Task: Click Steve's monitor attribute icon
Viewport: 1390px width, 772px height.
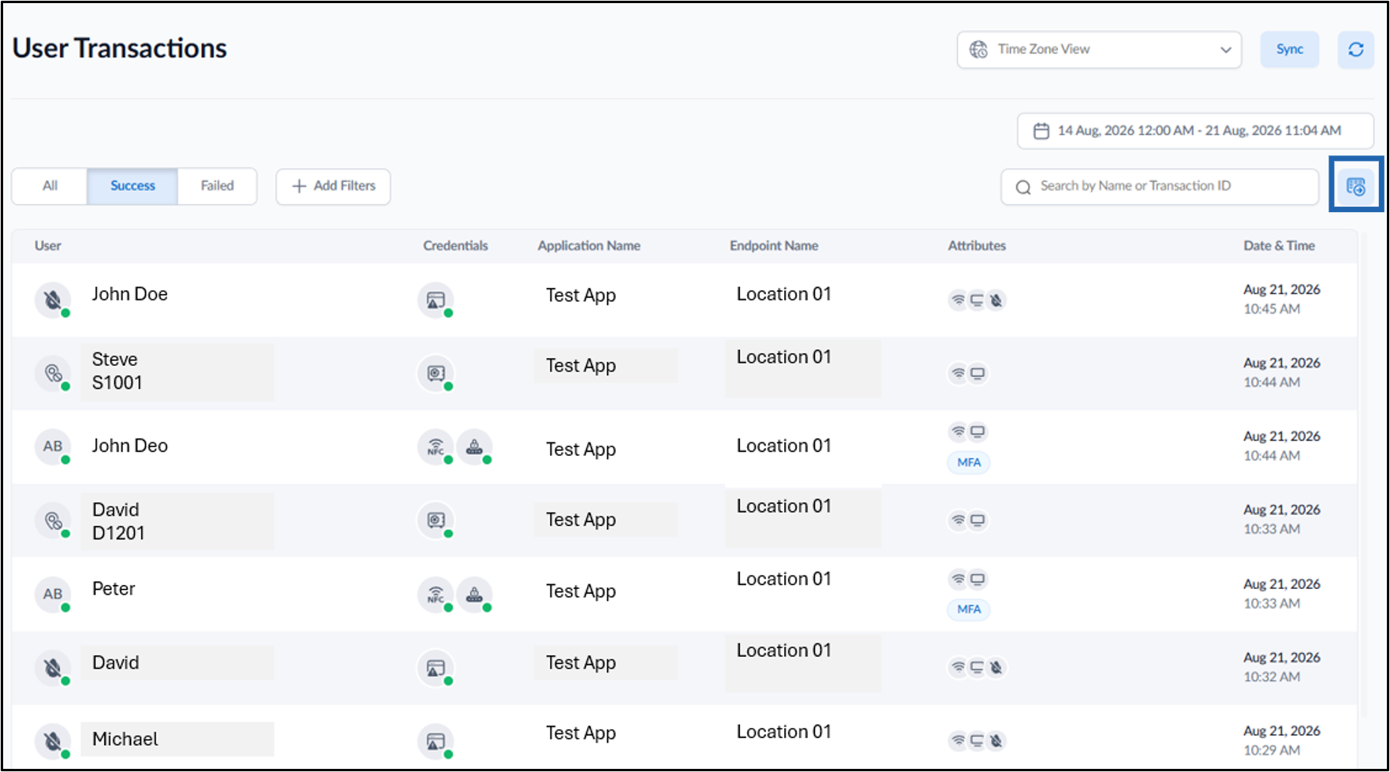Action: tap(977, 374)
